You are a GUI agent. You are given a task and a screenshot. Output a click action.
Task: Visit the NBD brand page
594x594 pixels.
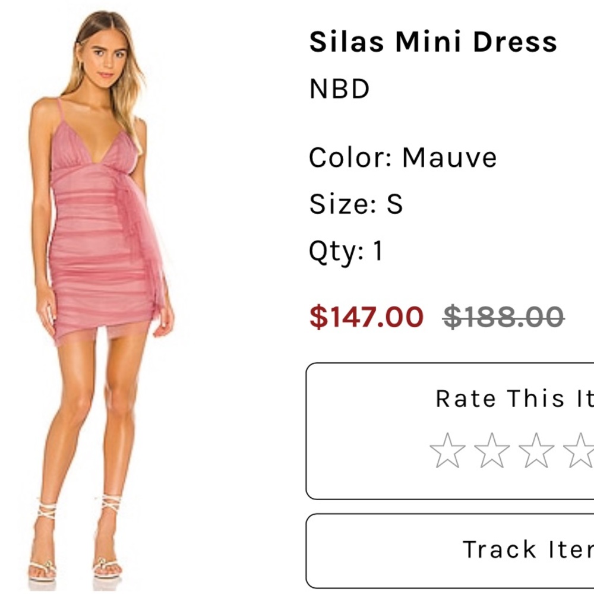pyautogui.click(x=337, y=89)
